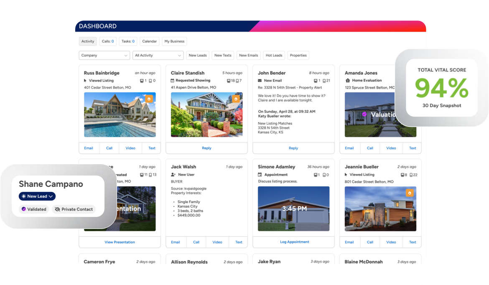Click the cursor icon next to Viewed Listing
Screen dimensions: 489x285
pos(84,80)
